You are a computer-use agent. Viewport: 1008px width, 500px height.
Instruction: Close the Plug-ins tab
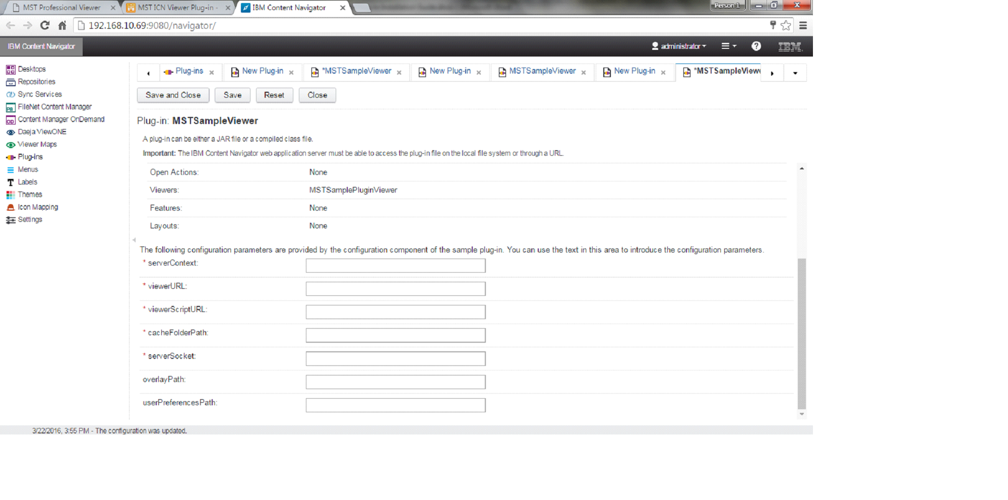[x=212, y=73]
